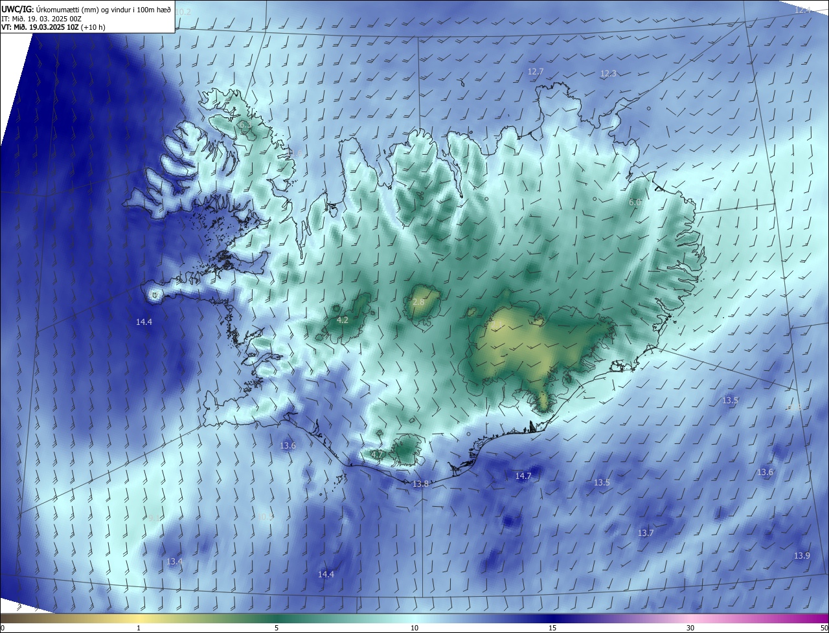Click the 30 label on the color scale
The image size is (829, 633).
tap(690, 628)
